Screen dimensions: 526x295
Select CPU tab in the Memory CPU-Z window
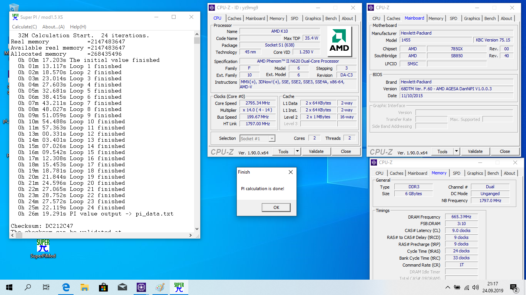[x=379, y=173]
